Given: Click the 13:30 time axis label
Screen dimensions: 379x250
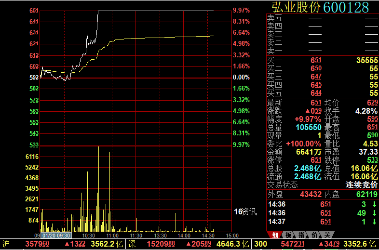Looking at the screenshot, I should click(160, 236).
